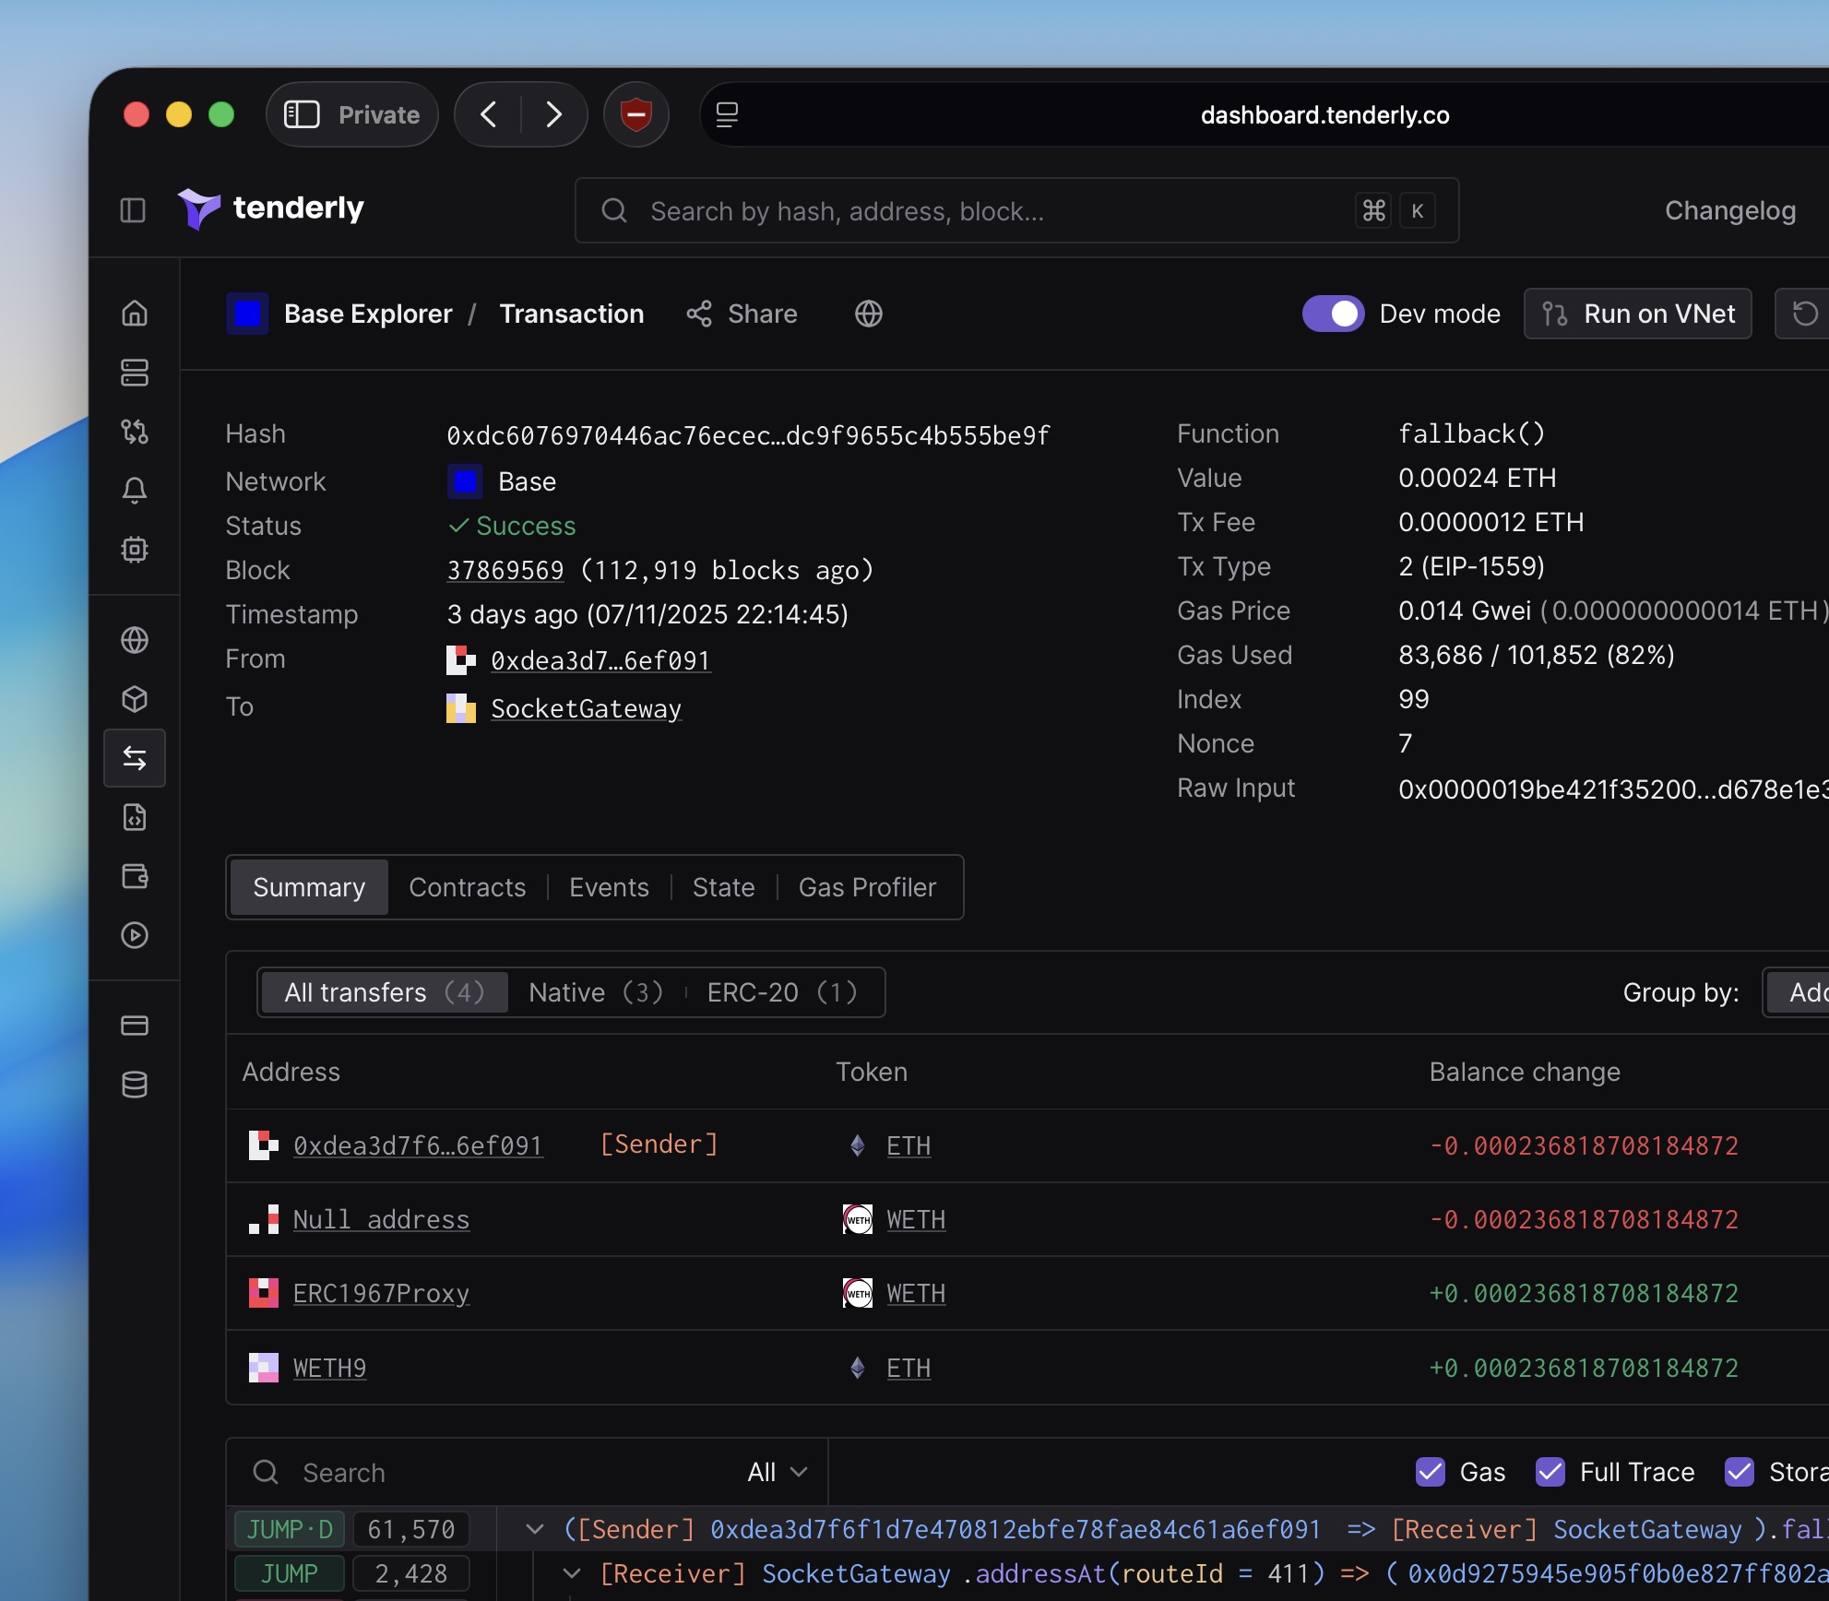1829x1601 pixels.
Task: Switch to the Gas Profiler tab
Action: click(866, 887)
